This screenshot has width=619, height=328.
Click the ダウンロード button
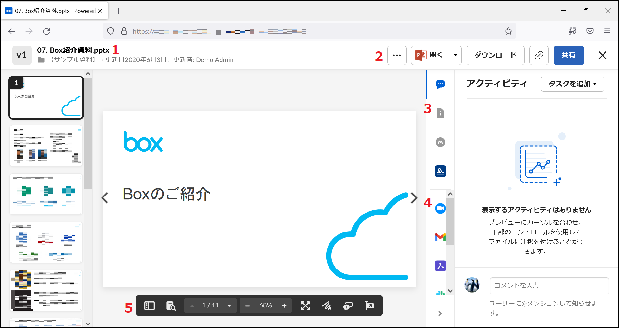coord(495,55)
